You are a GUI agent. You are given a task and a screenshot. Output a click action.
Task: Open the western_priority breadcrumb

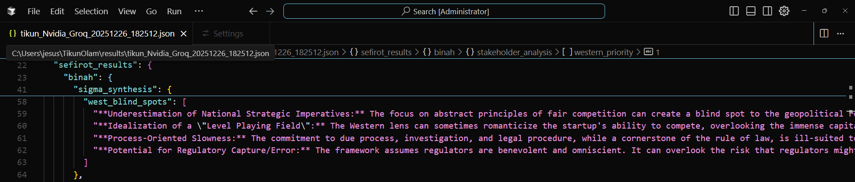pos(603,53)
